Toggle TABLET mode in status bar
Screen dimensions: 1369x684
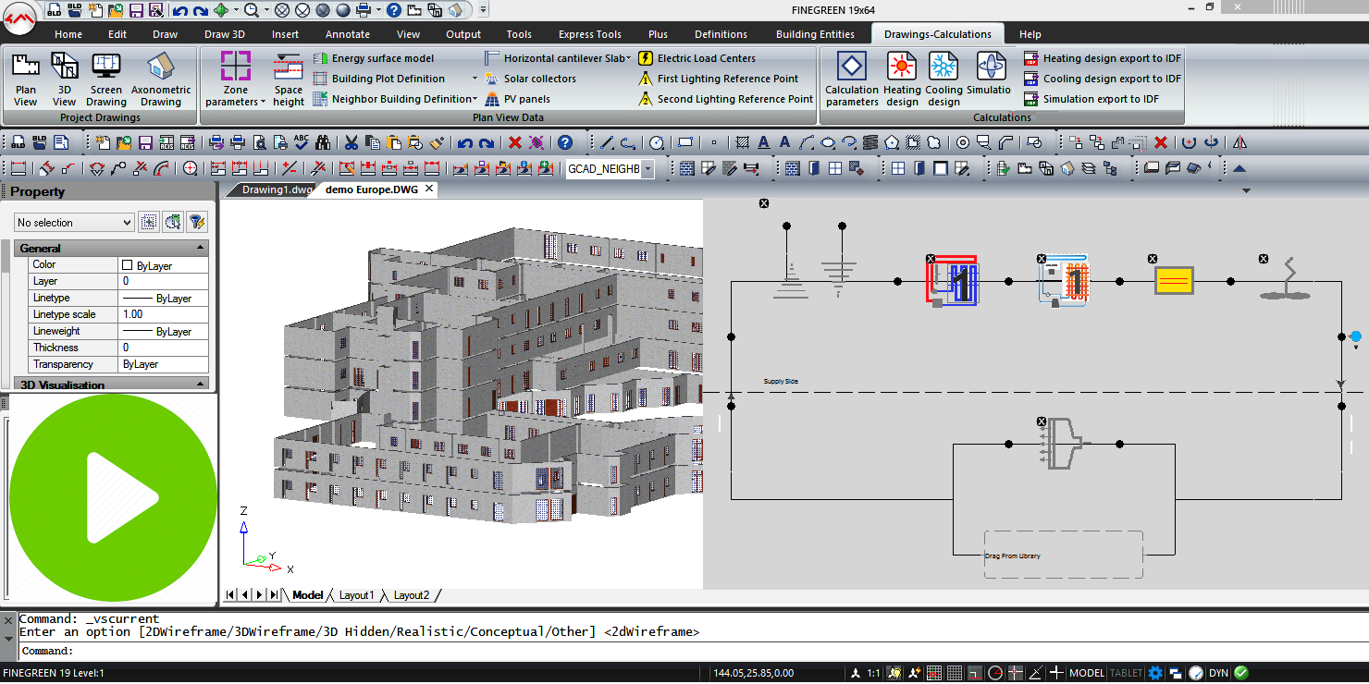[1126, 674]
